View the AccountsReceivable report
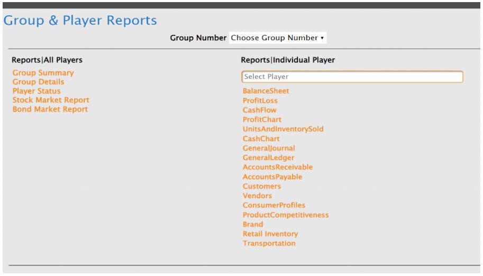The height and width of the screenshot is (276, 483). (x=278, y=167)
